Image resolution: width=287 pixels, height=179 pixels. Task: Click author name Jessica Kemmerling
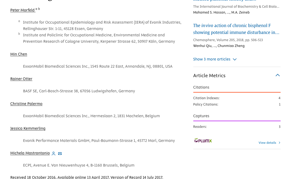tap(28, 128)
